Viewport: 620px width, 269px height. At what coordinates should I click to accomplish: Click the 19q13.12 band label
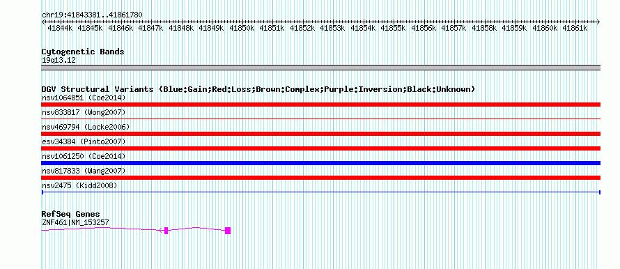[59, 61]
